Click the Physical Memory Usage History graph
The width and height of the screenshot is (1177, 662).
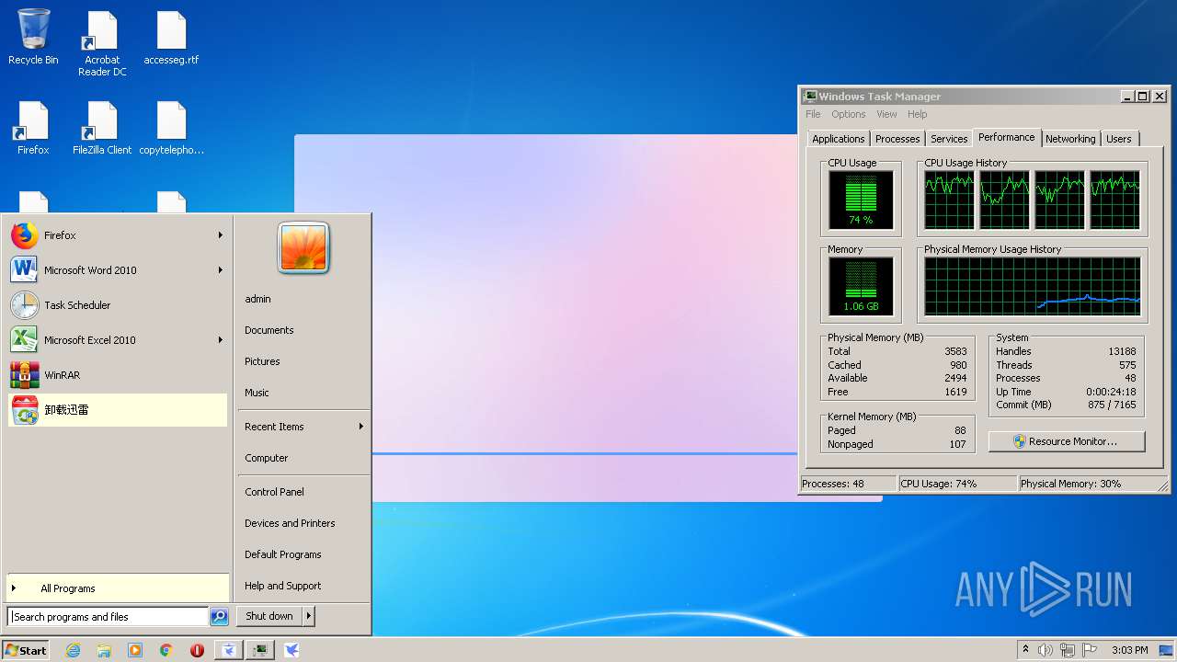1033,286
